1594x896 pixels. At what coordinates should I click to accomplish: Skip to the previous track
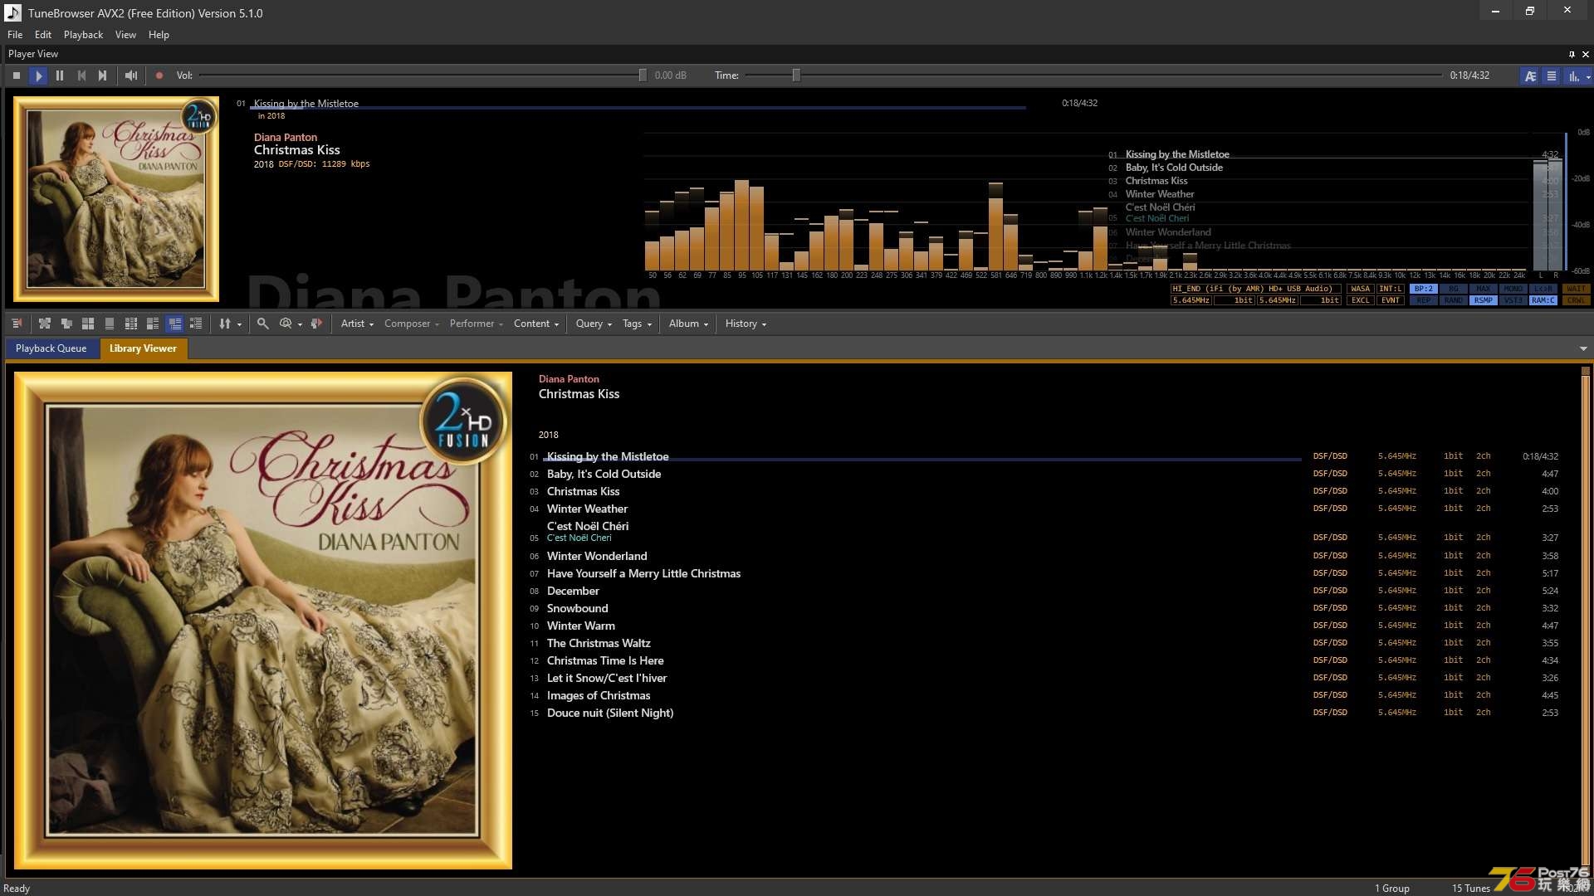pos(81,75)
